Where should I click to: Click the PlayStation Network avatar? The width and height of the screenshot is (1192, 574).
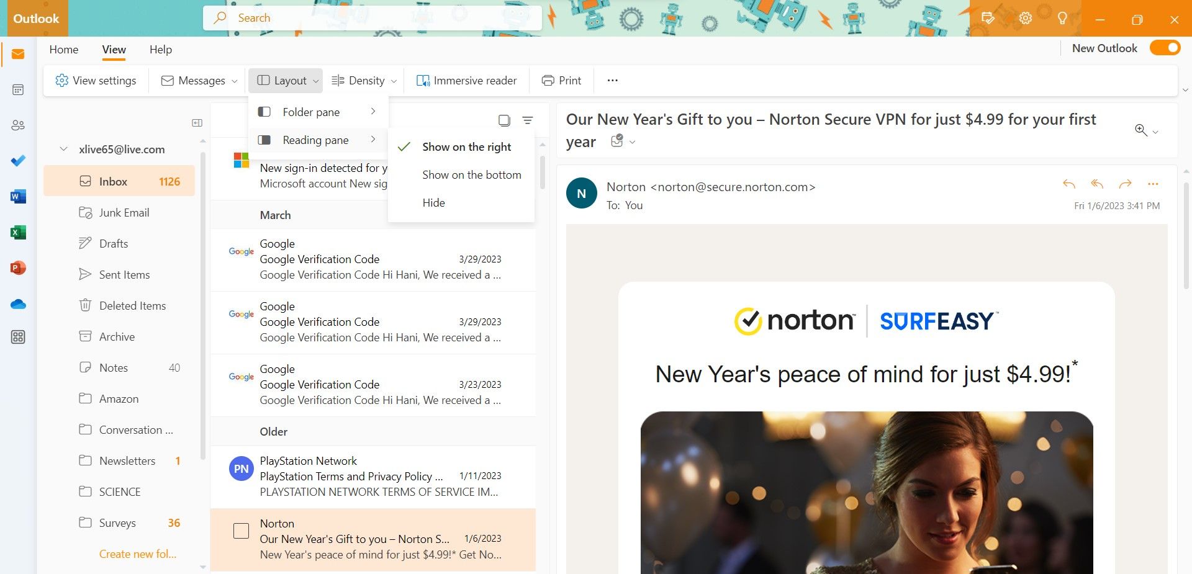pos(242,469)
